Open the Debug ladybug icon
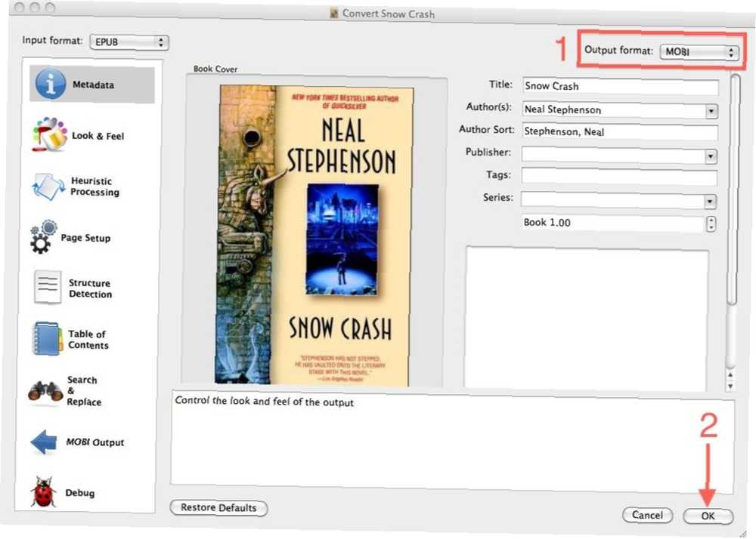Screen dimensions: 756x539 [x=44, y=492]
